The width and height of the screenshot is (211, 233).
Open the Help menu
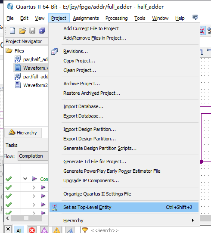click(180, 18)
